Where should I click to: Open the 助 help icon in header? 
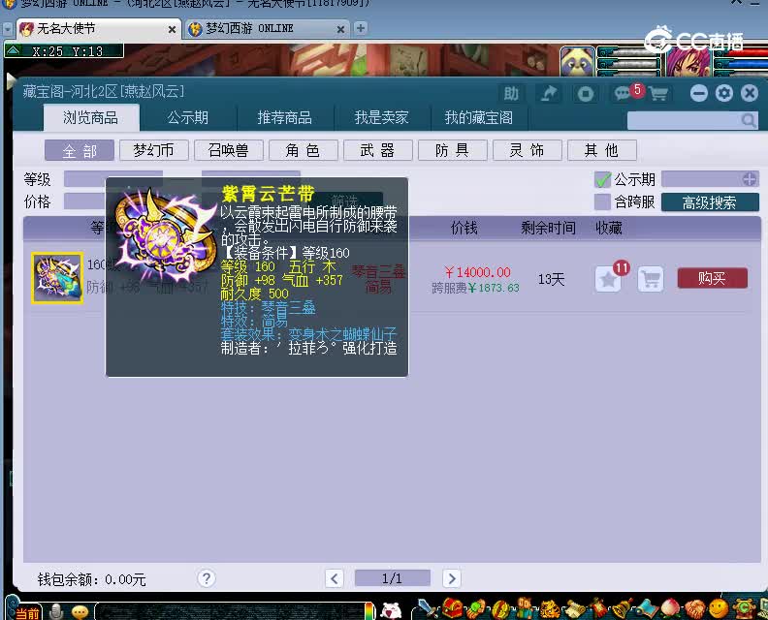pyautogui.click(x=511, y=93)
